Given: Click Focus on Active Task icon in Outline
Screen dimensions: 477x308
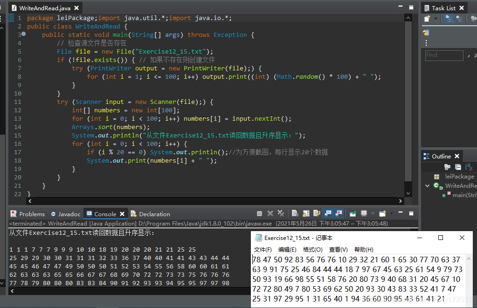Looking at the screenshot, I should [x=447, y=167].
